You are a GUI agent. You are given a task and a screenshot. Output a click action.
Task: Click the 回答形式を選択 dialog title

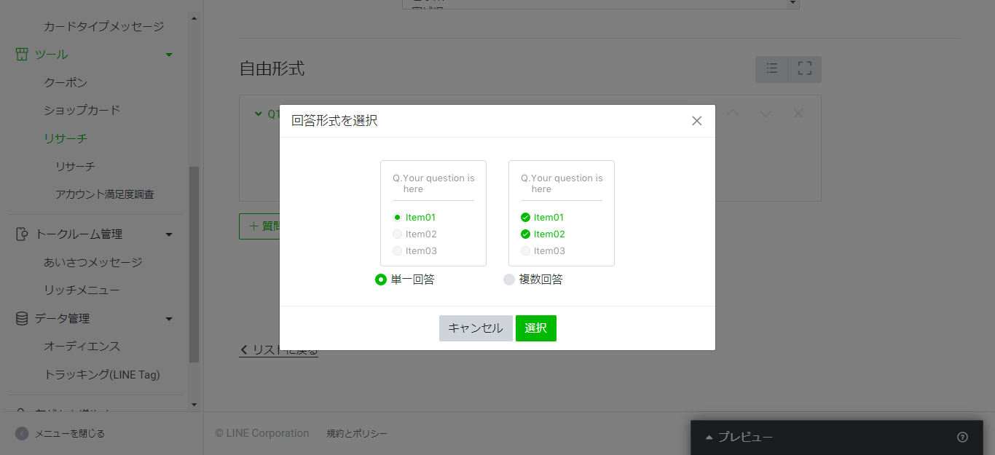334,121
